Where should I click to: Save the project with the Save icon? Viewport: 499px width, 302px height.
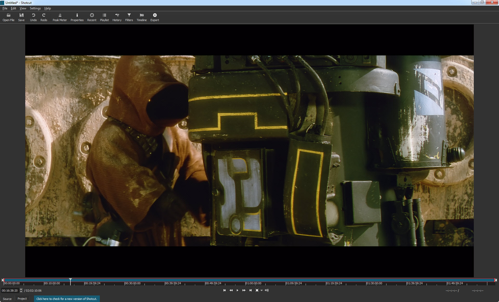21,17
